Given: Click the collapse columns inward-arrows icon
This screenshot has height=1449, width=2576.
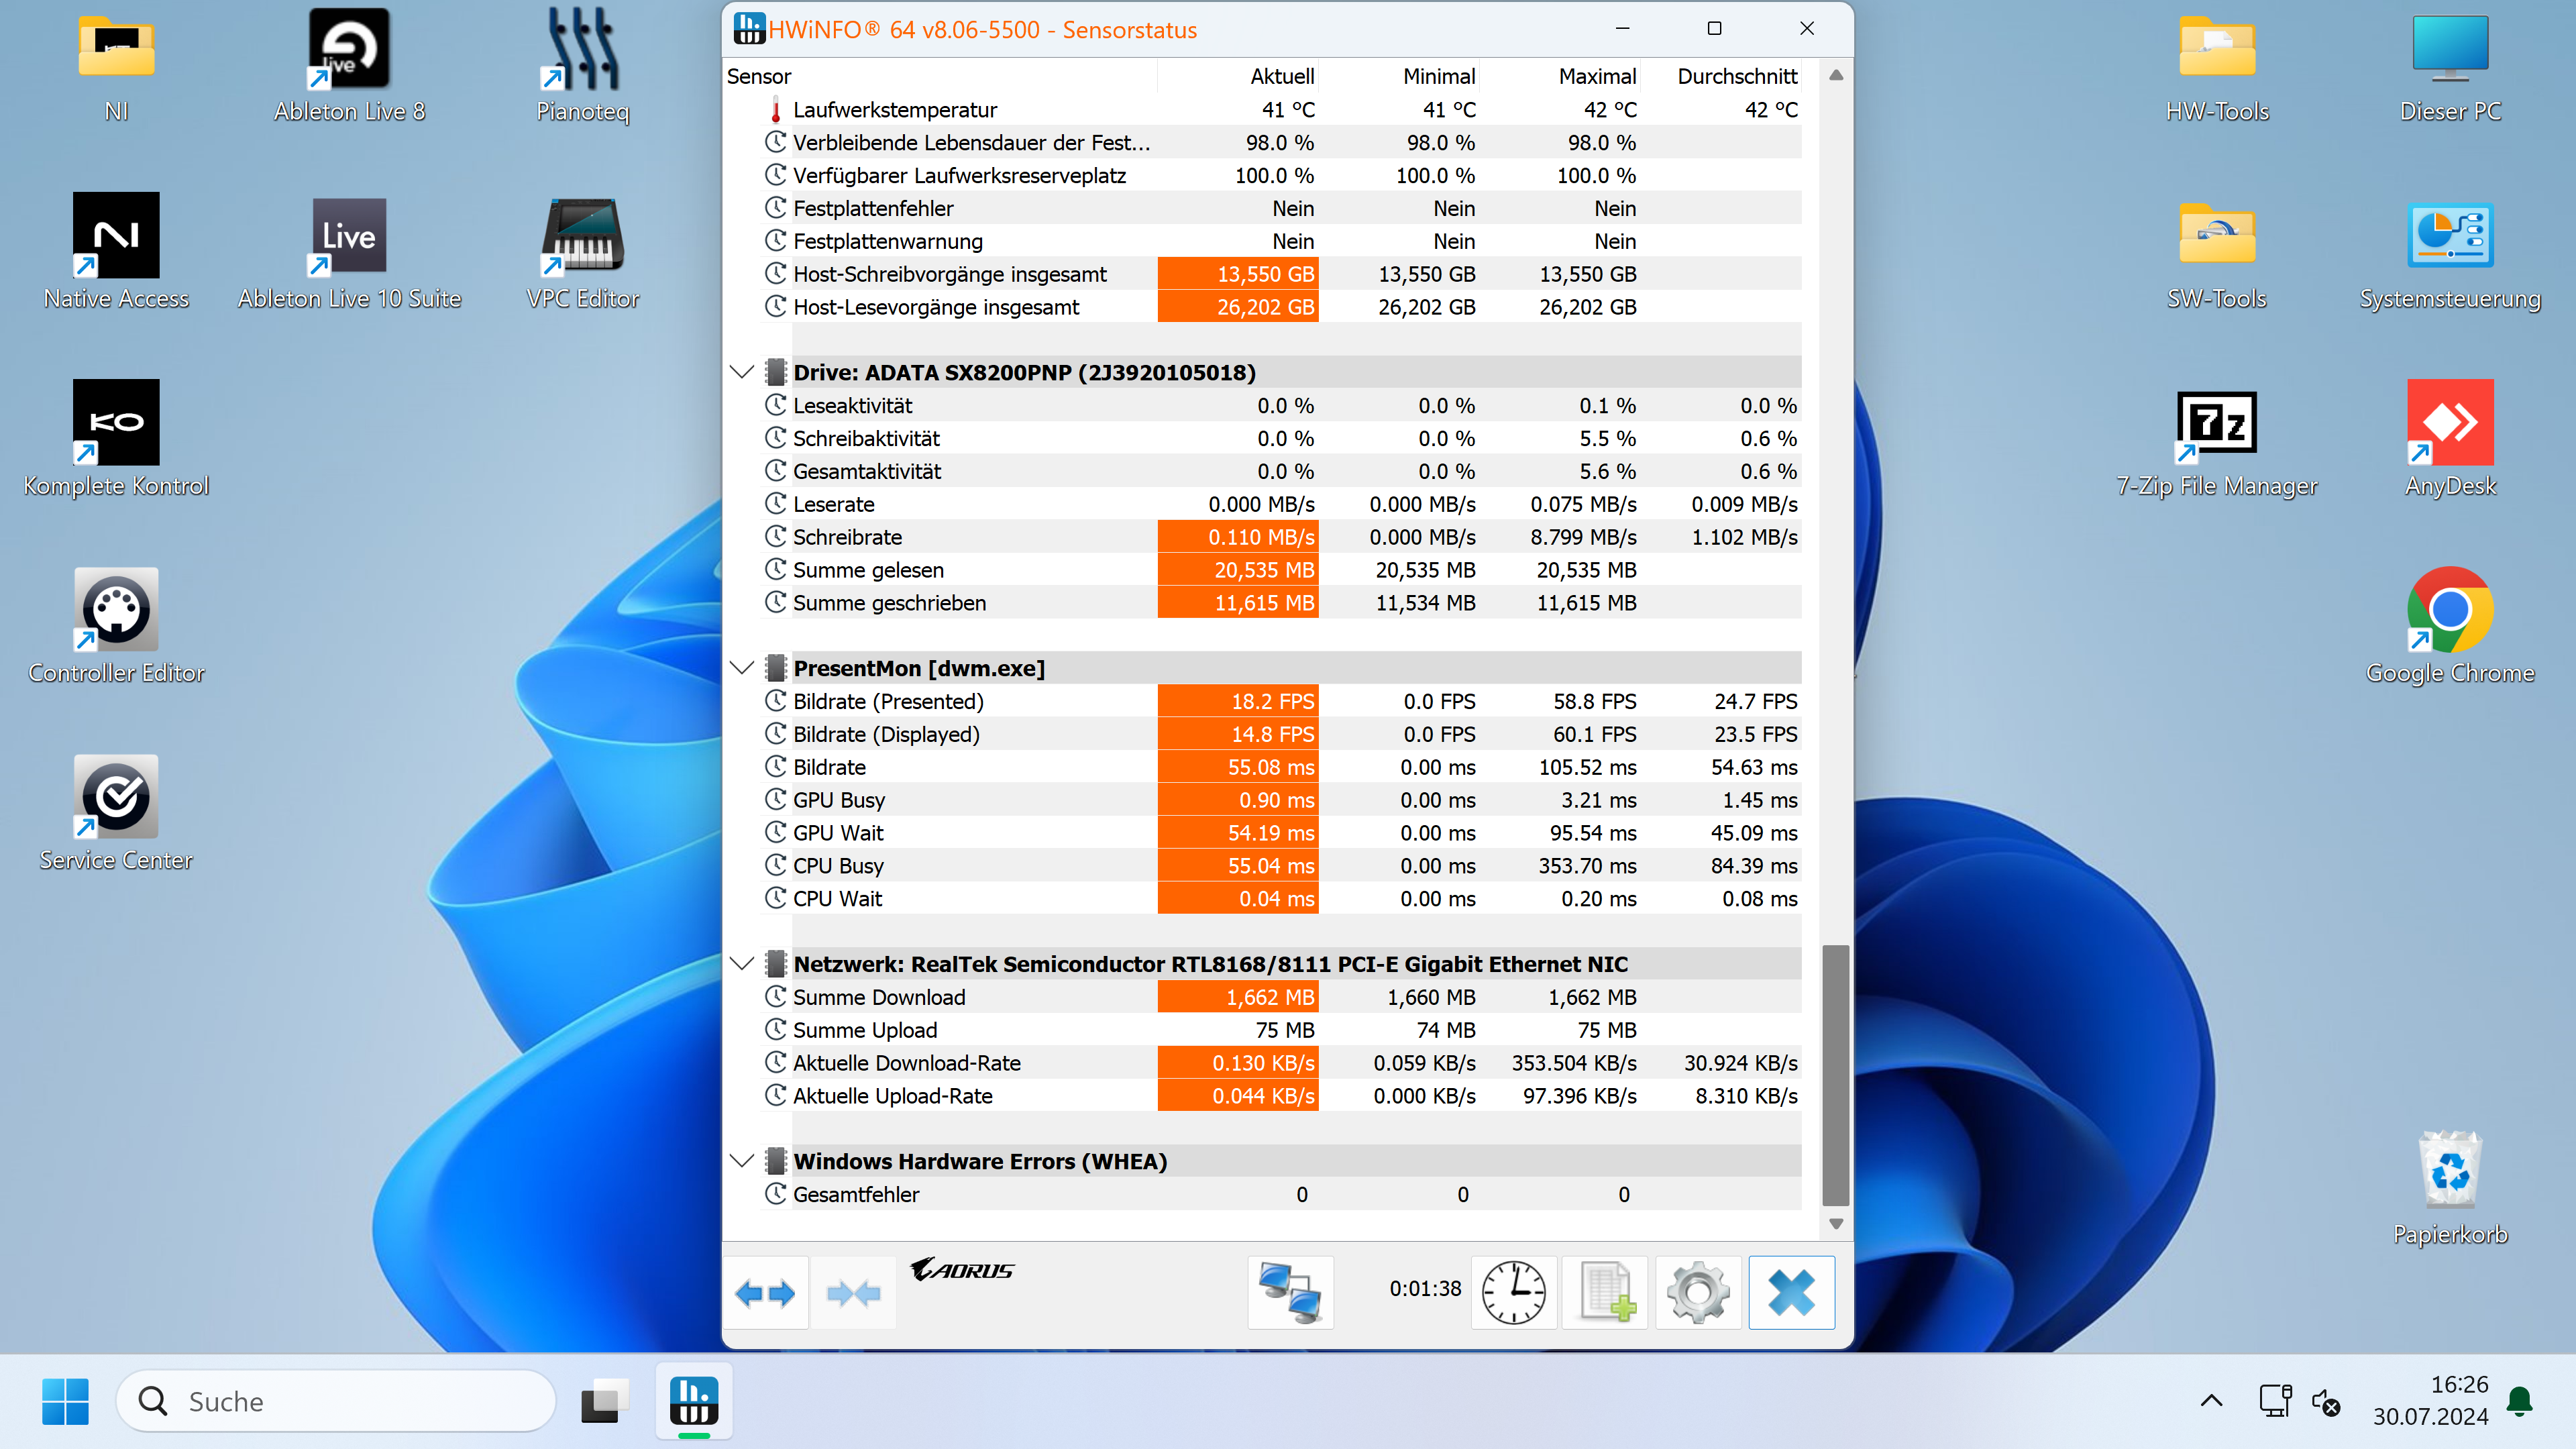Looking at the screenshot, I should coord(853,1293).
